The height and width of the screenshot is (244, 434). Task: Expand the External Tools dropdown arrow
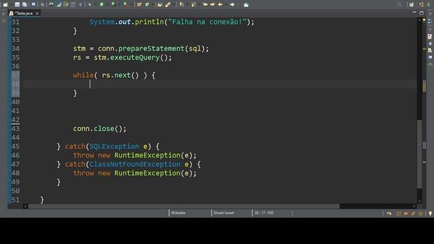coord(132,5)
